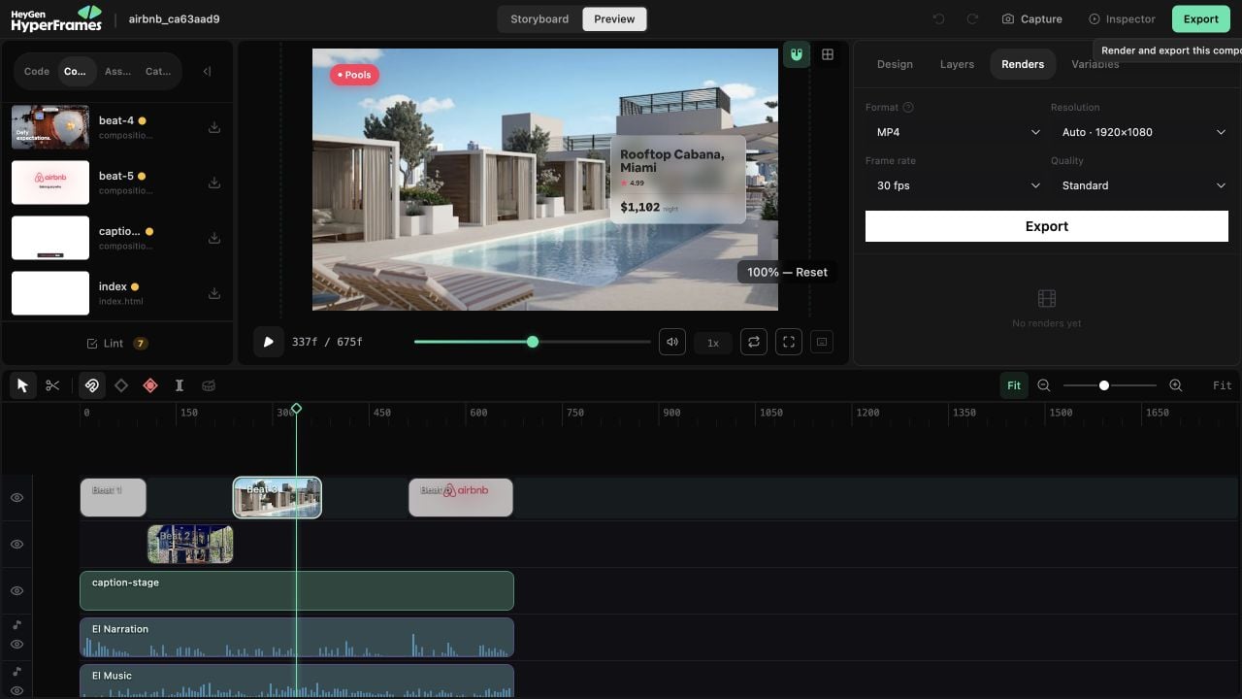The image size is (1242, 699).
Task: Select the text cursor tool
Action: 180,385
